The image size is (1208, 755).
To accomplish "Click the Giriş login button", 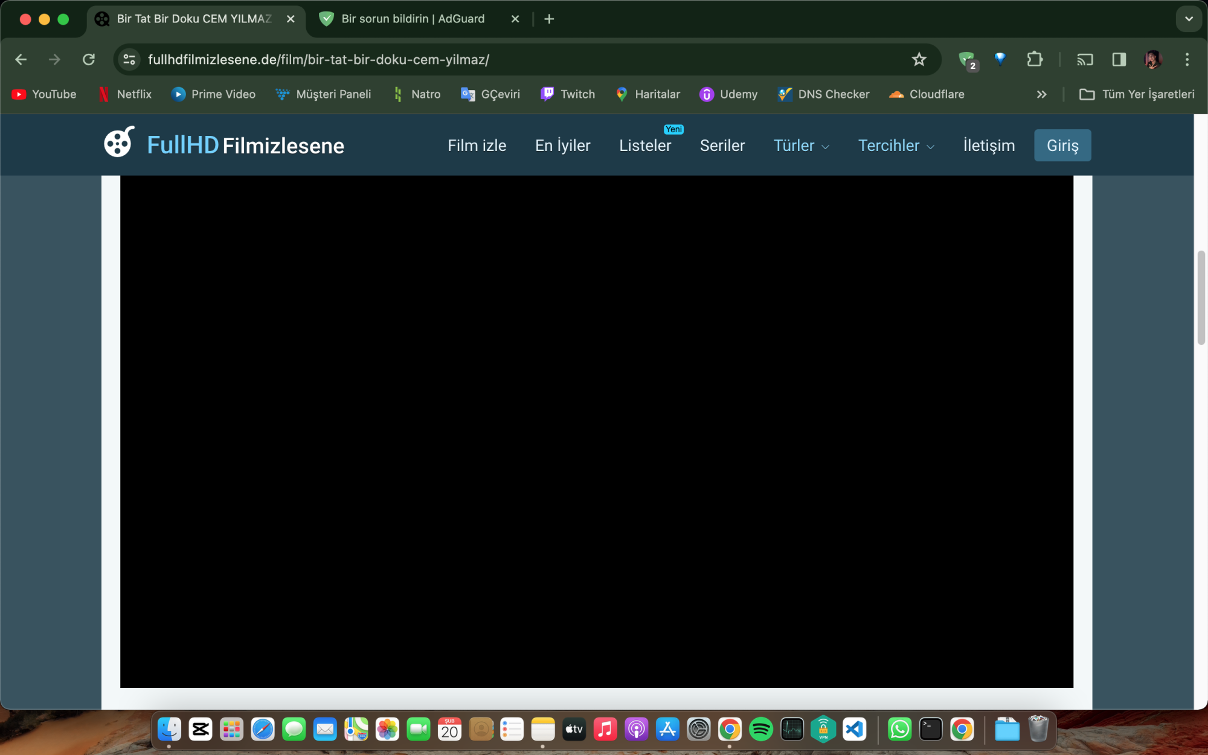I will pyautogui.click(x=1062, y=146).
